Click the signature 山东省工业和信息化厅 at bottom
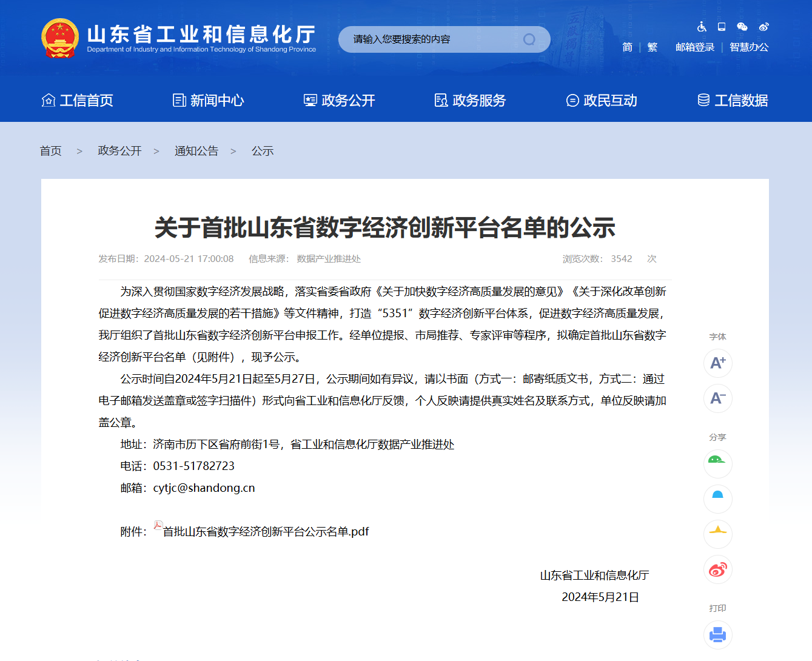 tap(595, 575)
